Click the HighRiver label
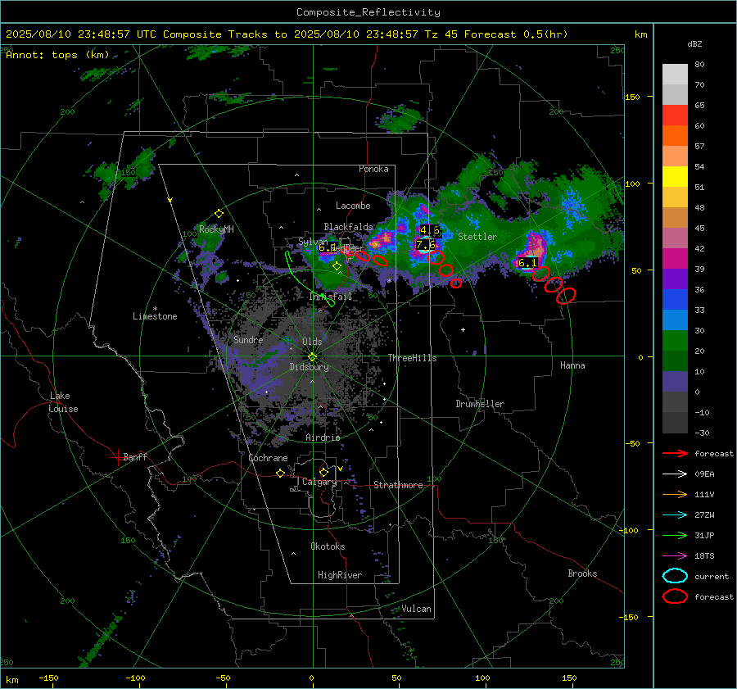The image size is (737, 689). [x=340, y=575]
